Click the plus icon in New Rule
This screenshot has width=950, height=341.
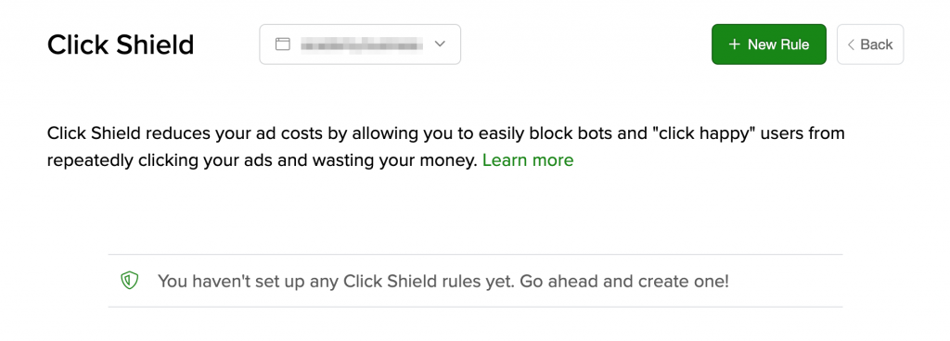tap(735, 44)
